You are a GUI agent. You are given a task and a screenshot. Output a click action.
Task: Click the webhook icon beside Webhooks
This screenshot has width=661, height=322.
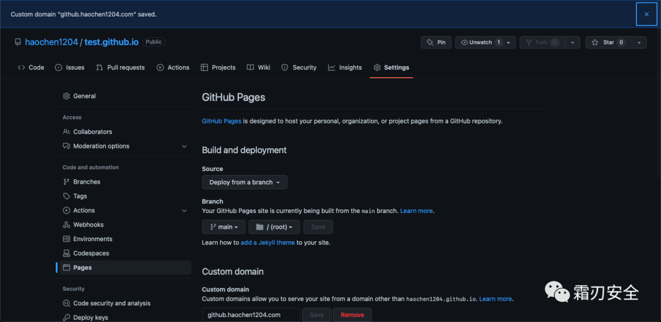[x=66, y=225]
